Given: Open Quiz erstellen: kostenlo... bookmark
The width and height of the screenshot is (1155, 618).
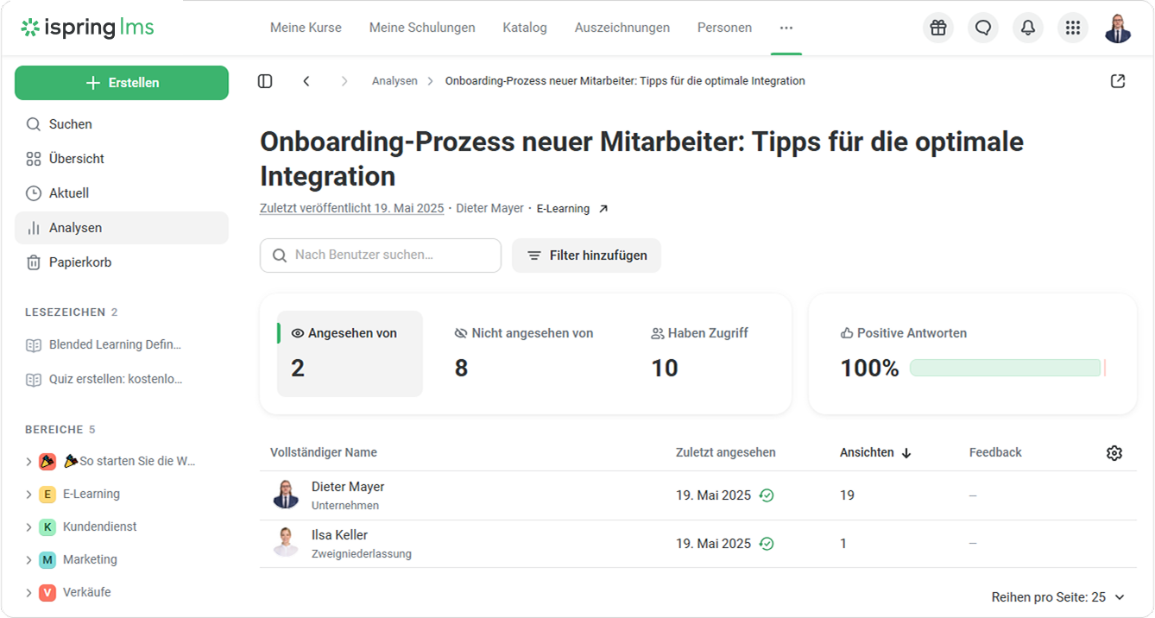Looking at the screenshot, I should 116,380.
